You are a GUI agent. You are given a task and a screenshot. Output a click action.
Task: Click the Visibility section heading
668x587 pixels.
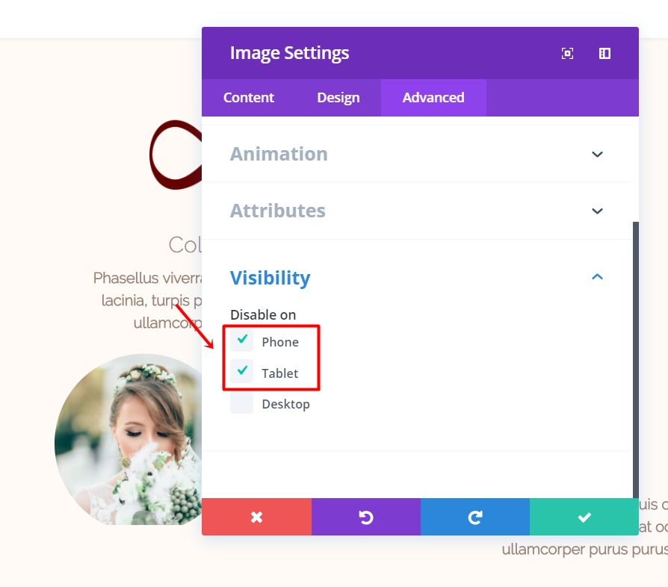pyautogui.click(x=270, y=278)
